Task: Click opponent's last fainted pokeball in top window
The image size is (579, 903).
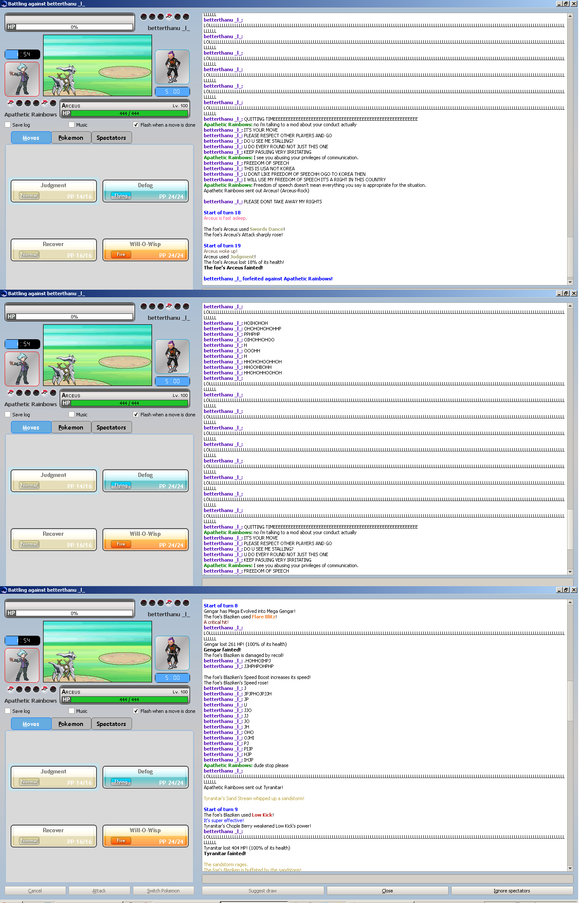Action: (186, 17)
